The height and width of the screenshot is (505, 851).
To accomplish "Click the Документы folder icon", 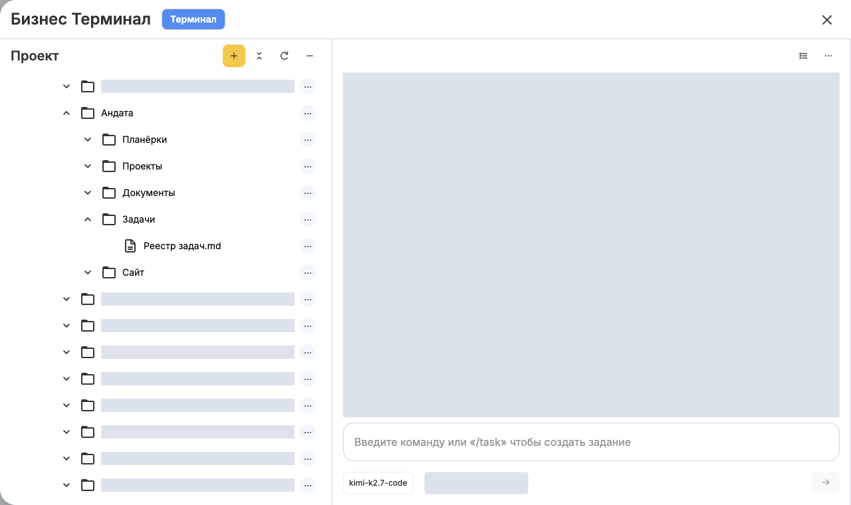I will (109, 193).
